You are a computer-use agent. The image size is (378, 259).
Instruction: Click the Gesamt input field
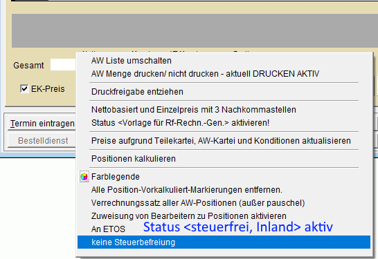pos(63,65)
